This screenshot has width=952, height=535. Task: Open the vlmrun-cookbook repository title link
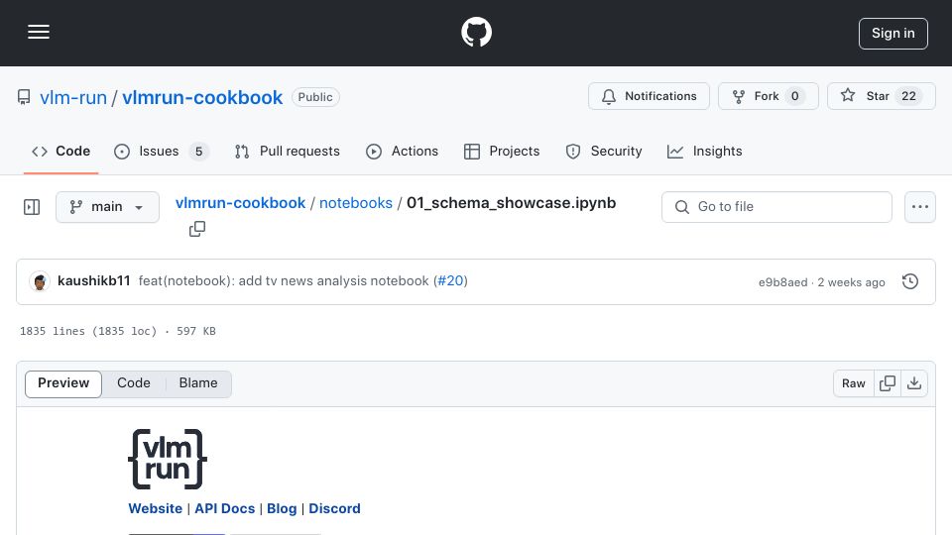tap(202, 97)
